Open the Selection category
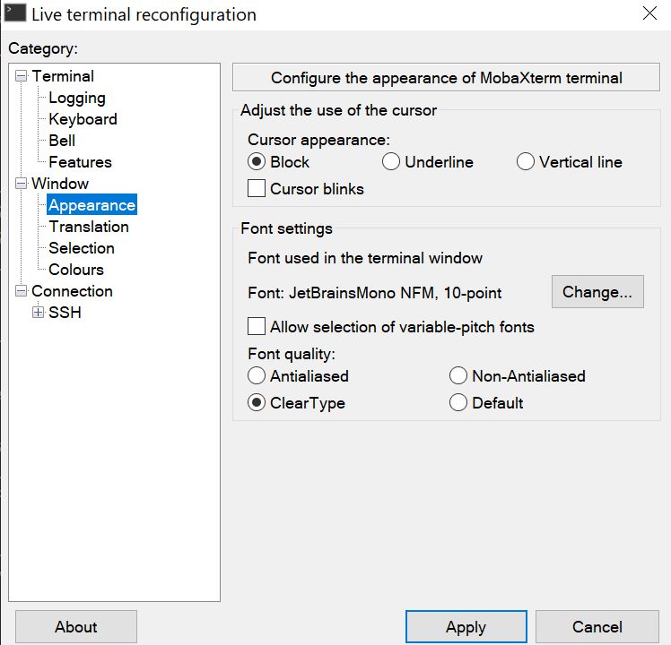Screen dimensions: 671x645 coord(82,248)
